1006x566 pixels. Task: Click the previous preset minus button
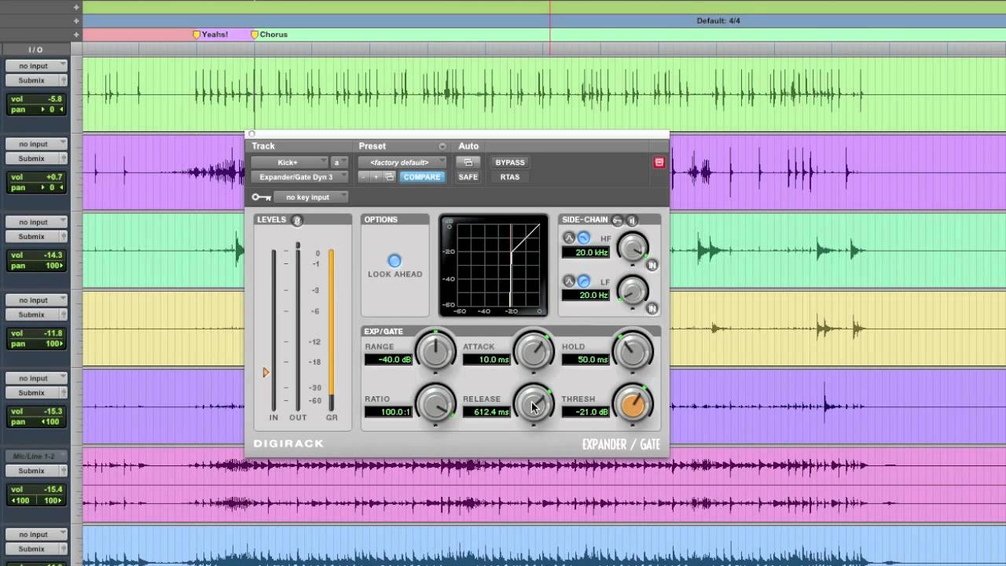364,177
